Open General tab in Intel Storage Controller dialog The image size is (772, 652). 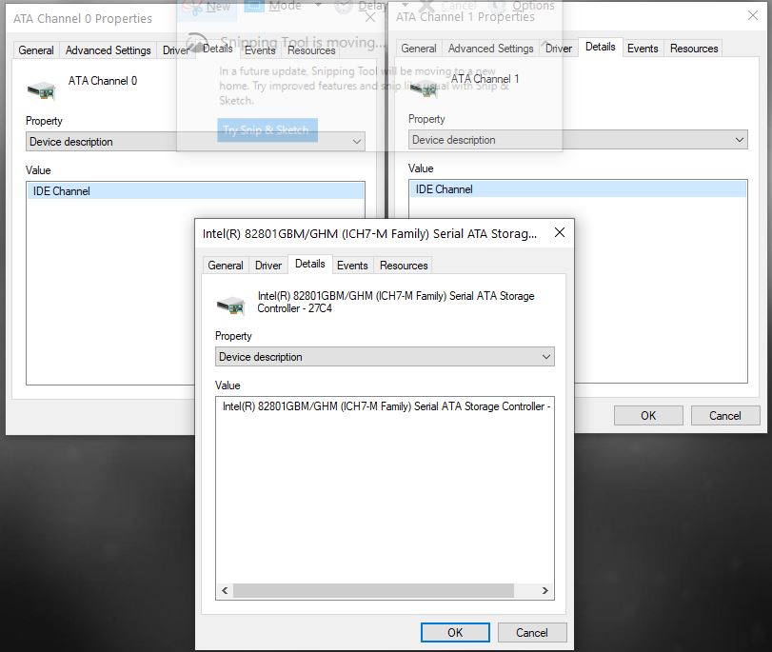[x=226, y=266]
